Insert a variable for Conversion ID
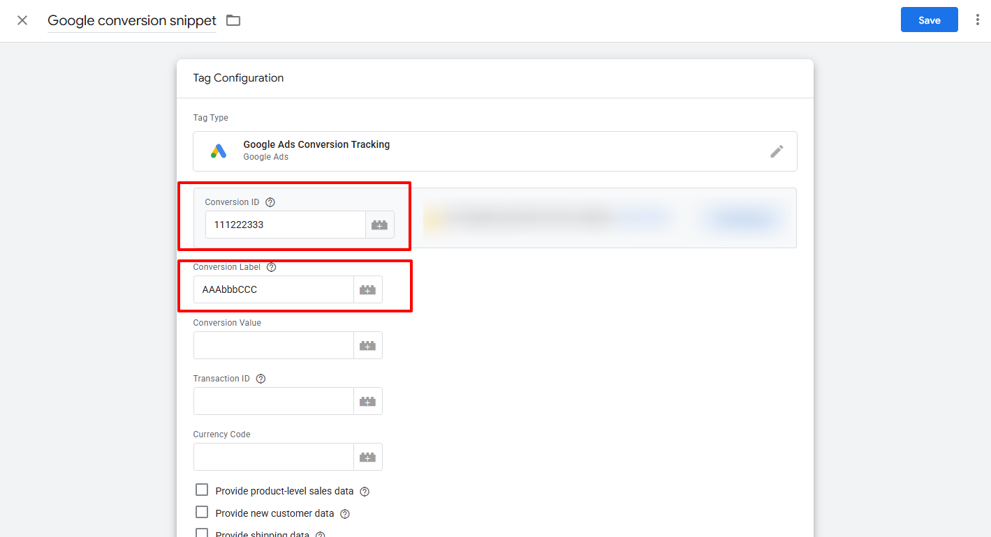This screenshot has width=991, height=537. (380, 225)
